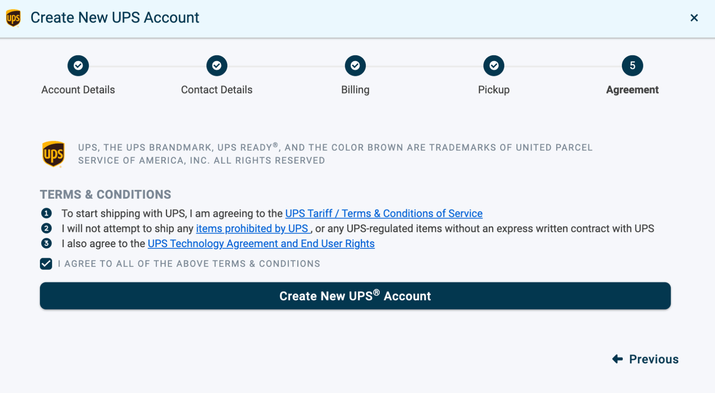Viewport: 715px width, 393px height.
Task: Select the Account Details checkmark step icon
Action: pyautogui.click(x=78, y=65)
